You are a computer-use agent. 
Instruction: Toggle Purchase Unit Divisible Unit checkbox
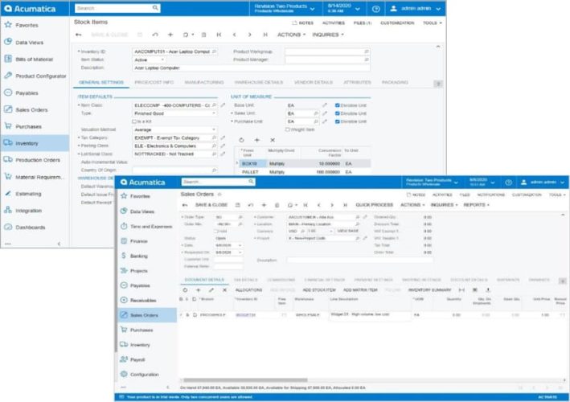click(x=338, y=121)
